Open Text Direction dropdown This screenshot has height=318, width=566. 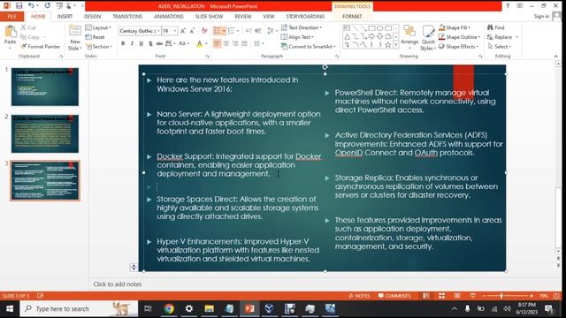[x=302, y=27]
